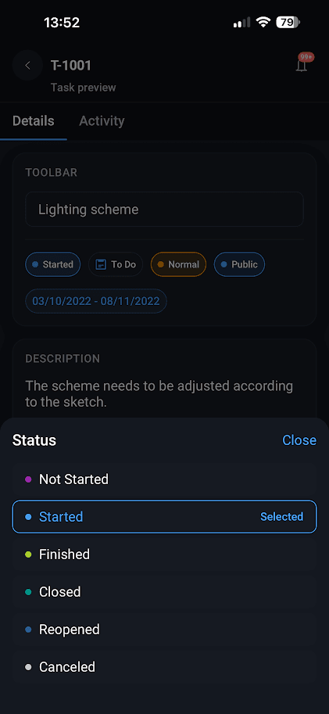
Task: Open the notifications bell with 99+ badge
Action: coord(302,64)
